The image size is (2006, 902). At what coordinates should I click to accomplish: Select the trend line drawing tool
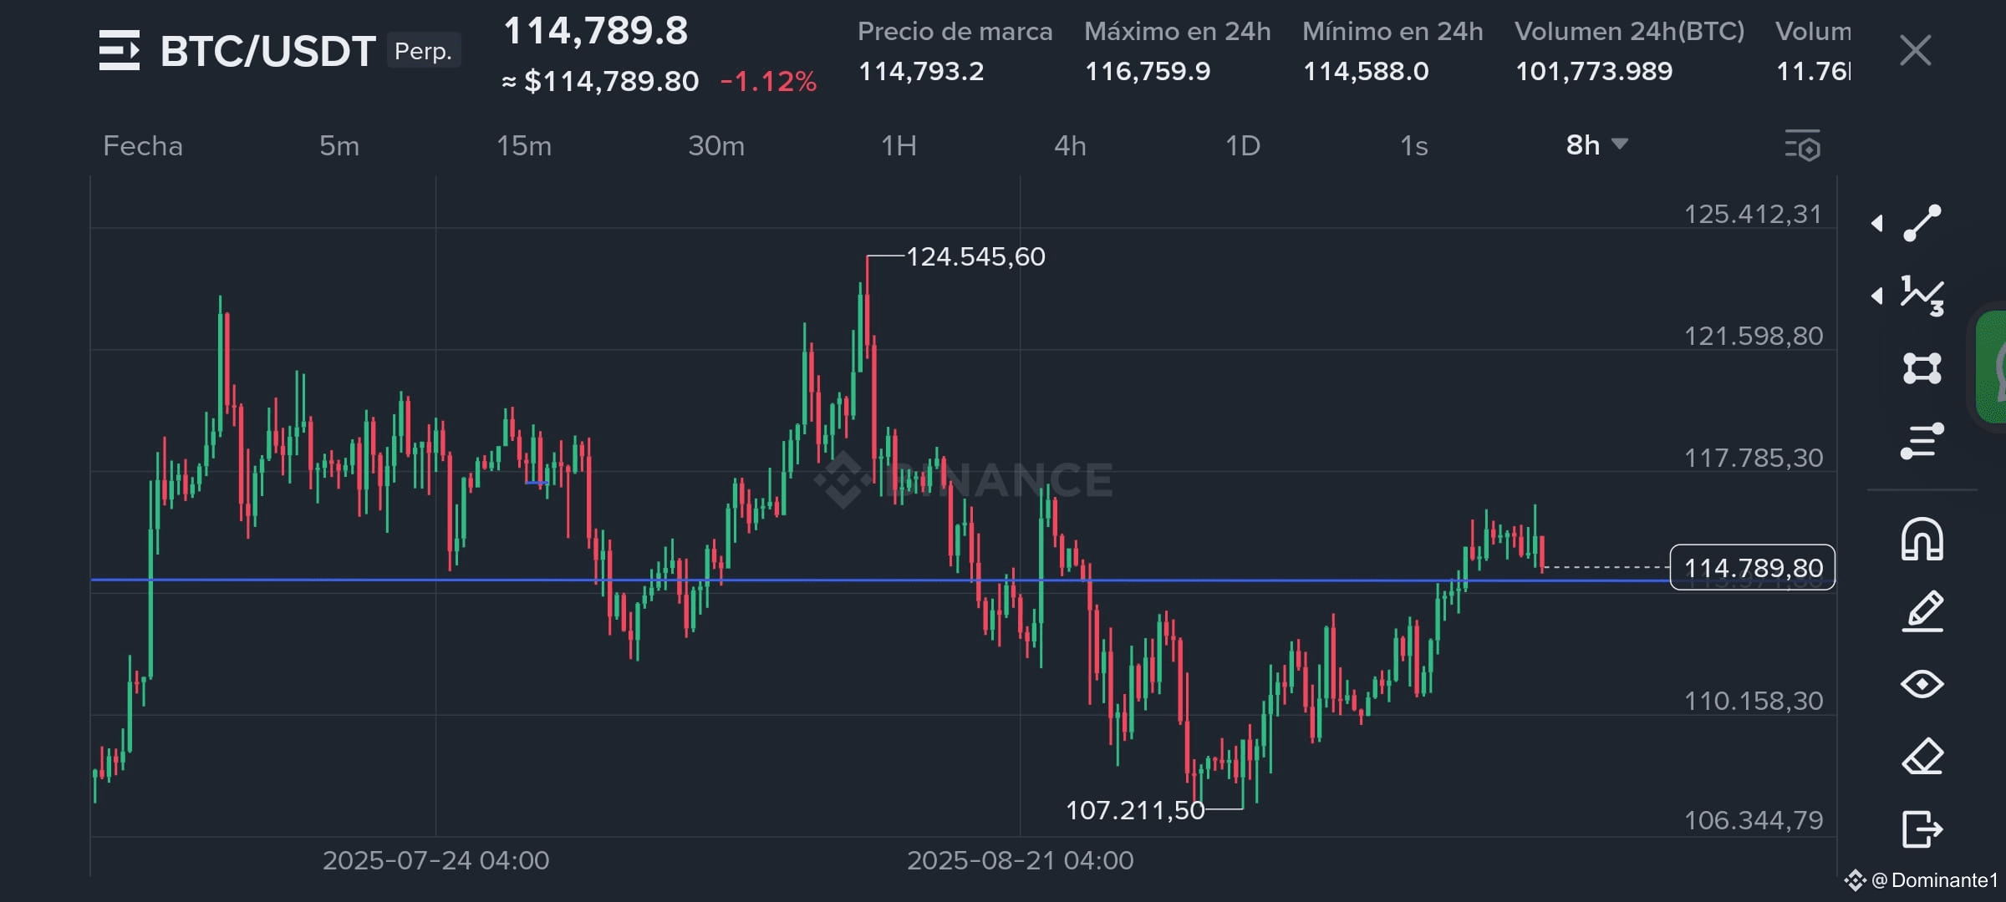(1922, 223)
